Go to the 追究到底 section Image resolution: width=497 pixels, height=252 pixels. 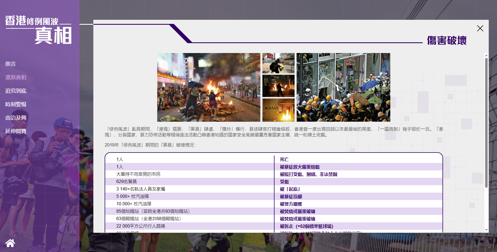pos(16,91)
